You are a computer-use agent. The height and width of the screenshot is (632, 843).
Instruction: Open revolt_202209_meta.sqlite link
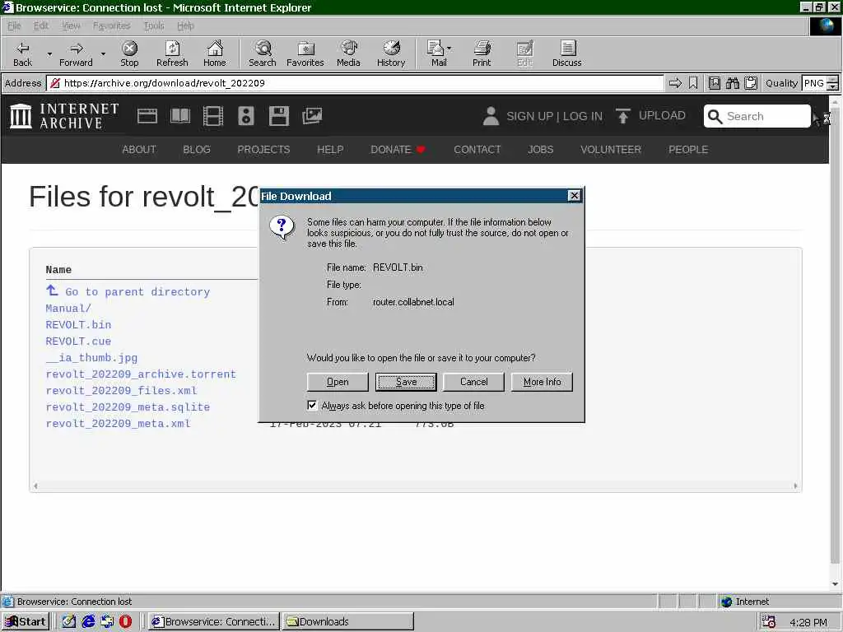pyautogui.click(x=128, y=407)
